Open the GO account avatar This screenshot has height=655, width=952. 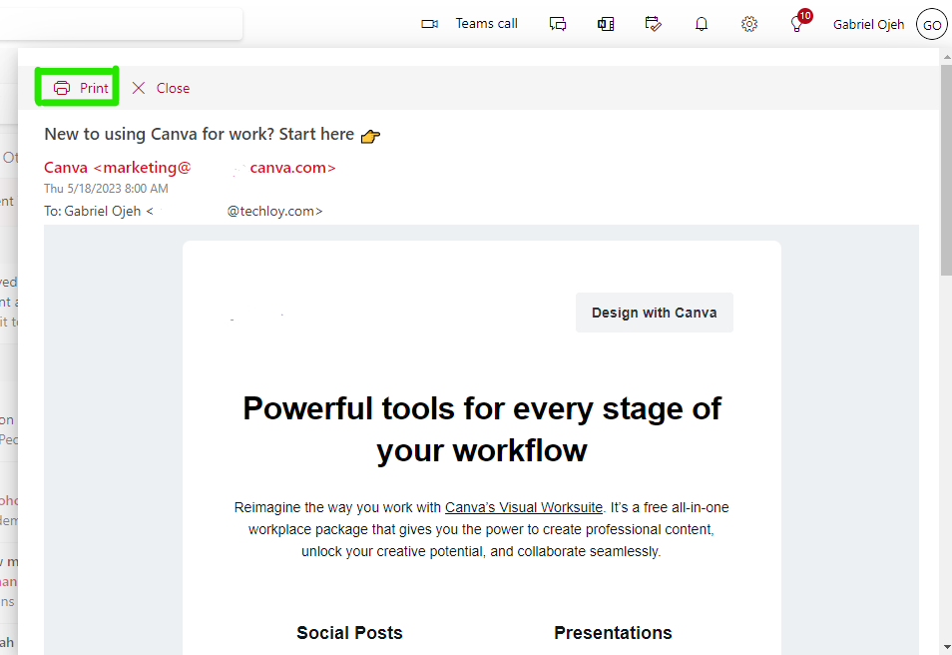pyautogui.click(x=931, y=24)
